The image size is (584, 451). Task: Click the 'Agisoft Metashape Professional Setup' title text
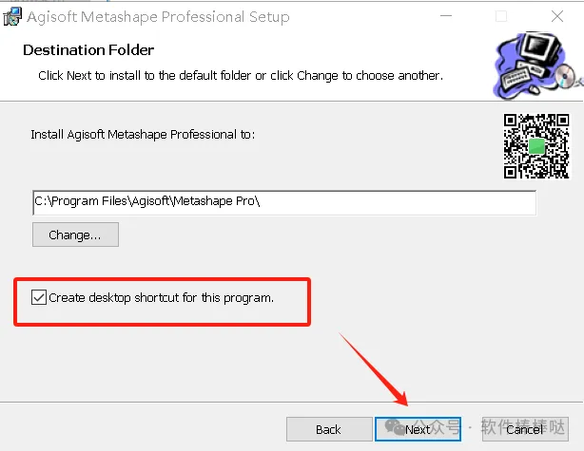click(158, 17)
